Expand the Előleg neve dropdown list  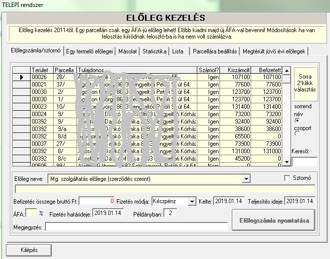pyautogui.click(x=246, y=179)
